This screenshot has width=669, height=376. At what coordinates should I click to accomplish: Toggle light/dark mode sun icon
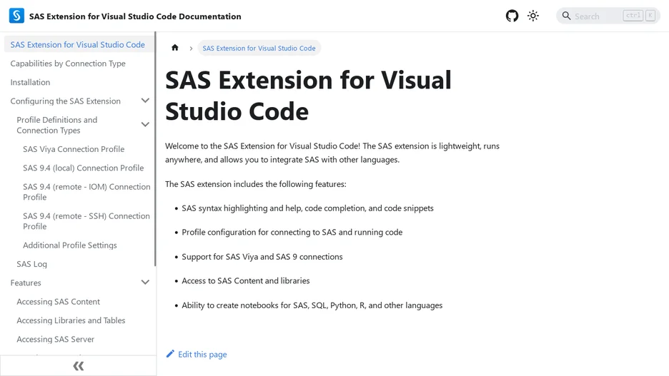(533, 16)
